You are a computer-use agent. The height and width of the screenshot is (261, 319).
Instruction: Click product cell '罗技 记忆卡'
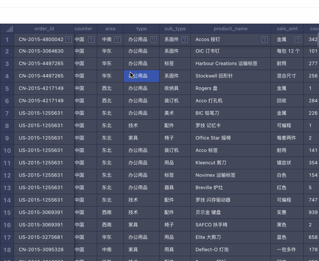click(231, 126)
